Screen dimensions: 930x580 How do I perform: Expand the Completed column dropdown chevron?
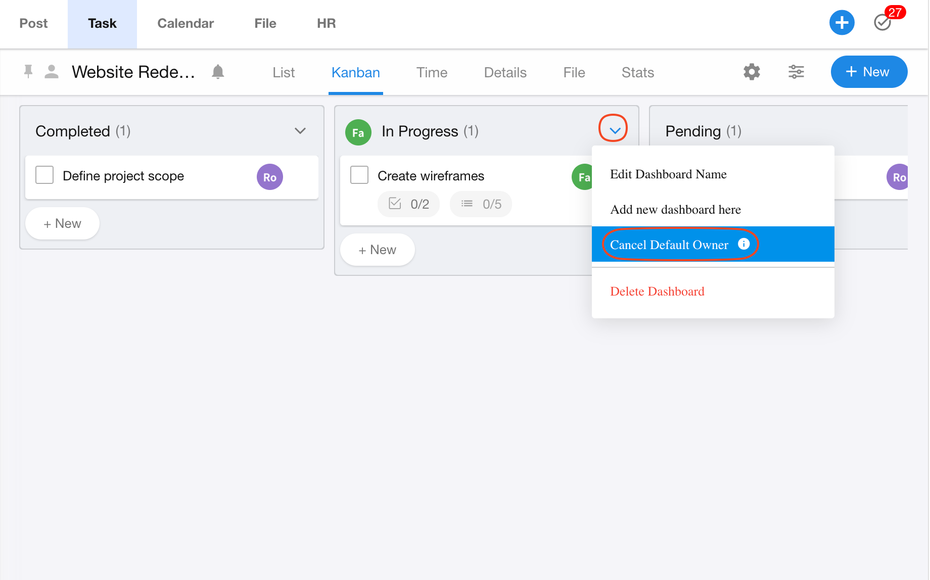[x=300, y=131]
